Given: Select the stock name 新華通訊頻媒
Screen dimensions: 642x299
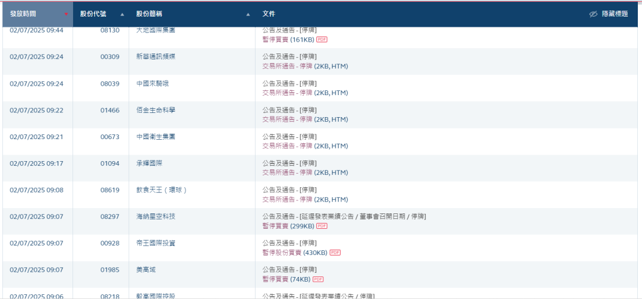Looking at the screenshot, I should (x=156, y=56).
